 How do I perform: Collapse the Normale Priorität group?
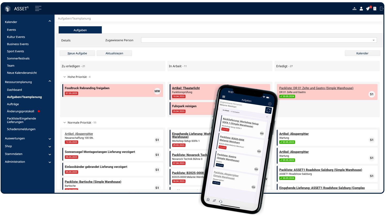point(64,123)
